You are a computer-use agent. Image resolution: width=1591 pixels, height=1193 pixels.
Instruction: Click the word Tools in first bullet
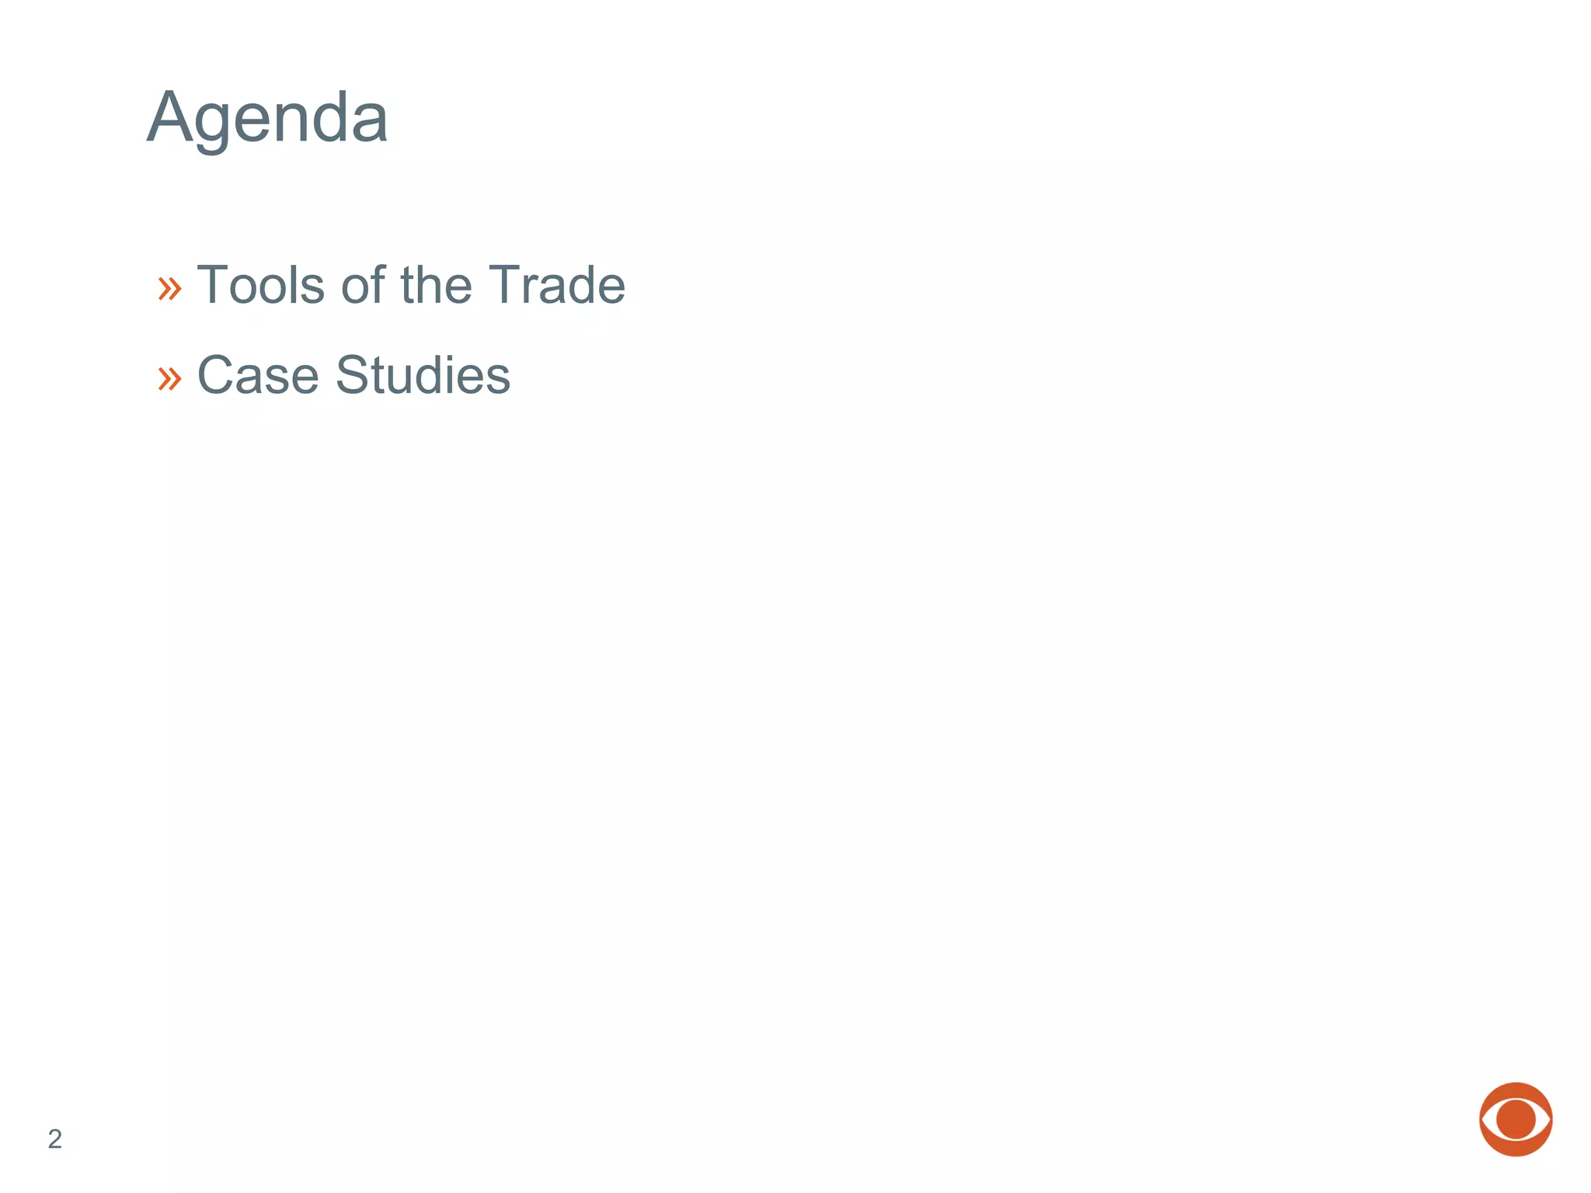click(261, 284)
